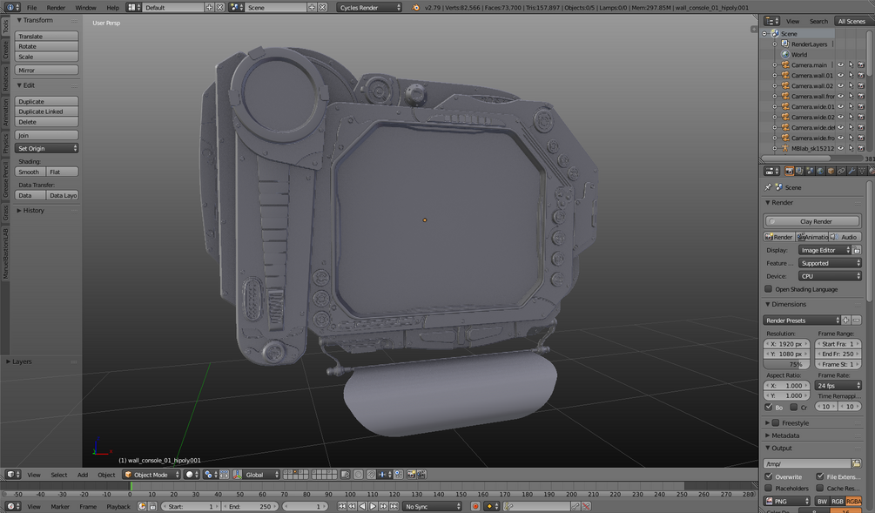Switch the outliner to All Scenes

(851, 21)
